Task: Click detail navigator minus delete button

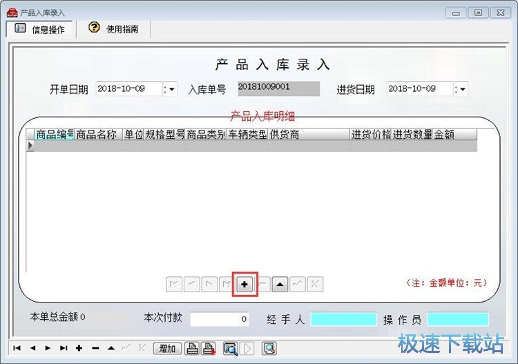Action: click(x=262, y=284)
